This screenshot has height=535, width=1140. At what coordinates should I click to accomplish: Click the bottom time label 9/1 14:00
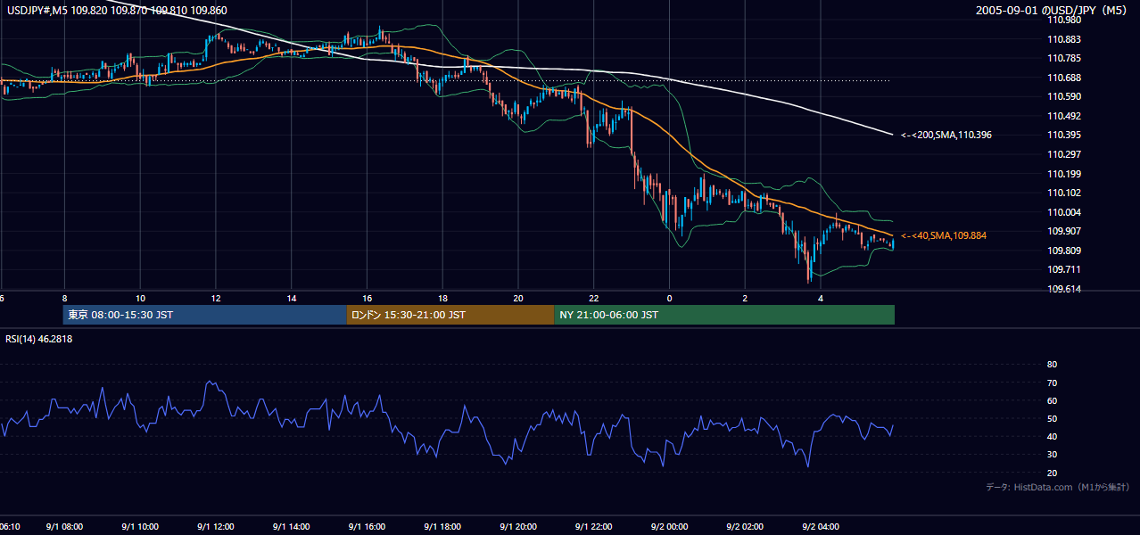click(292, 527)
